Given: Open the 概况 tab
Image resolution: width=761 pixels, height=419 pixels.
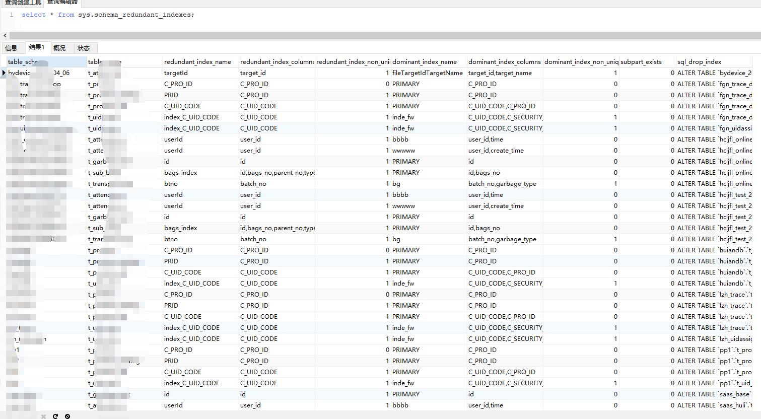Looking at the screenshot, I should [59, 48].
